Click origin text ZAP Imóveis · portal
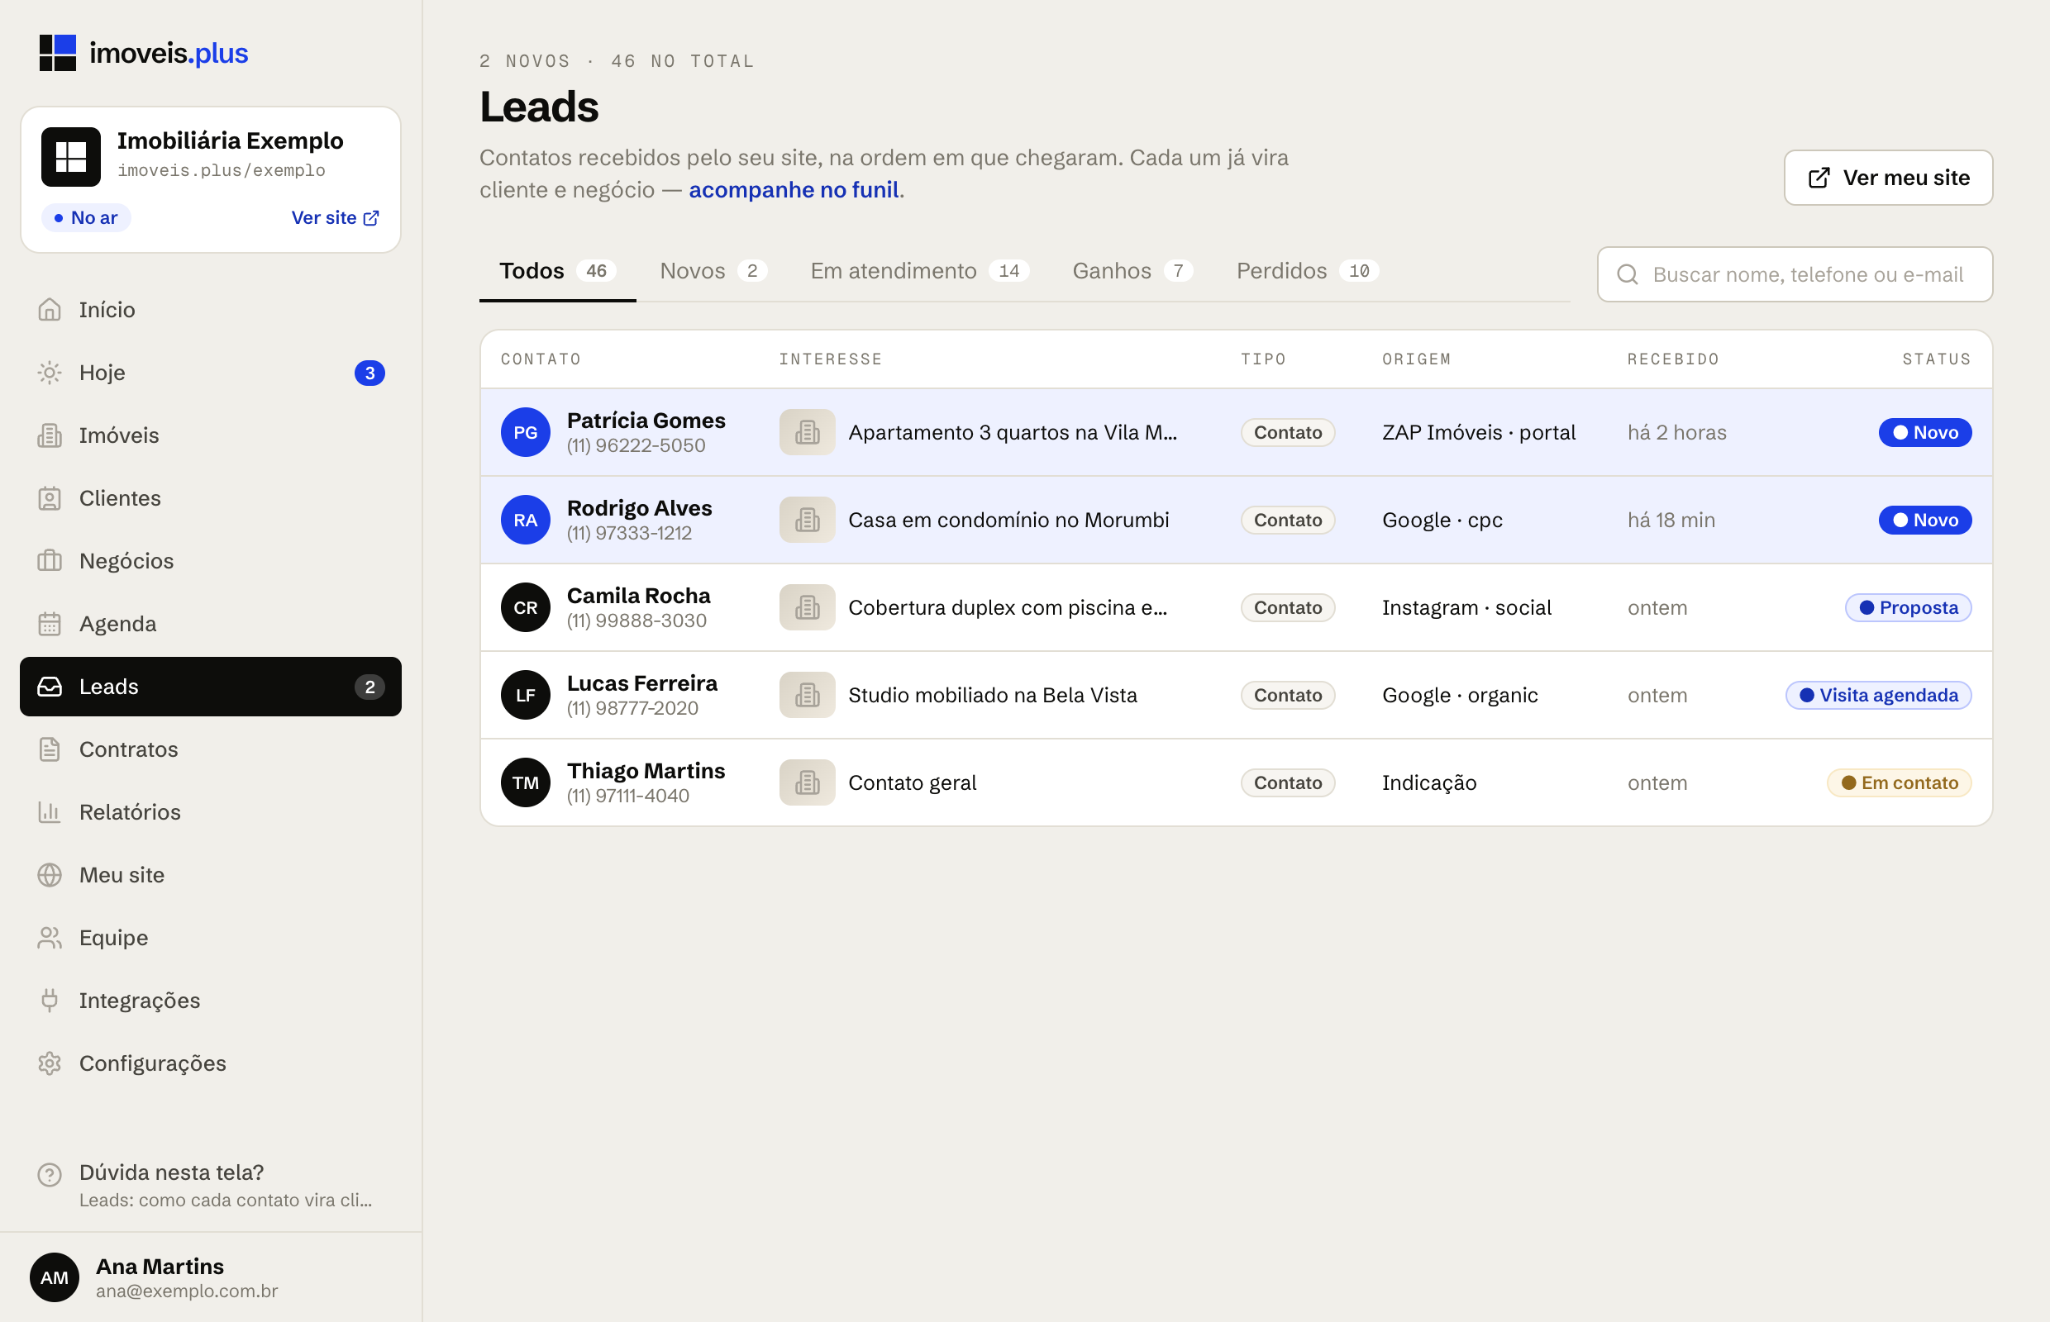Viewport: 2050px width, 1322px height. 1478,433
